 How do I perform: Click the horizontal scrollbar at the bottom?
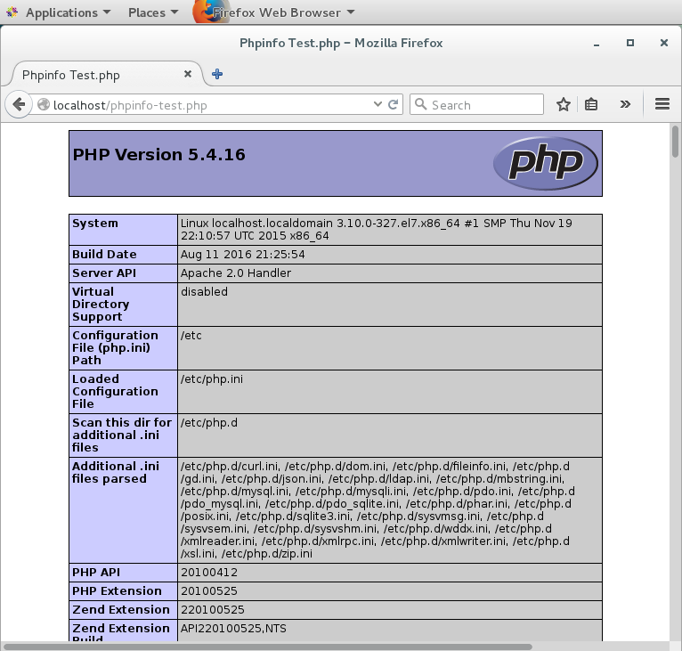[267, 646]
